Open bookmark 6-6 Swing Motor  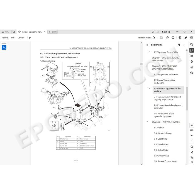click(161, 150)
